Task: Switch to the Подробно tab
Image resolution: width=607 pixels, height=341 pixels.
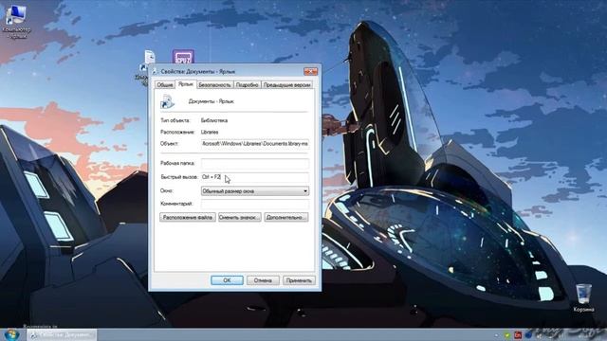Action: click(x=247, y=84)
